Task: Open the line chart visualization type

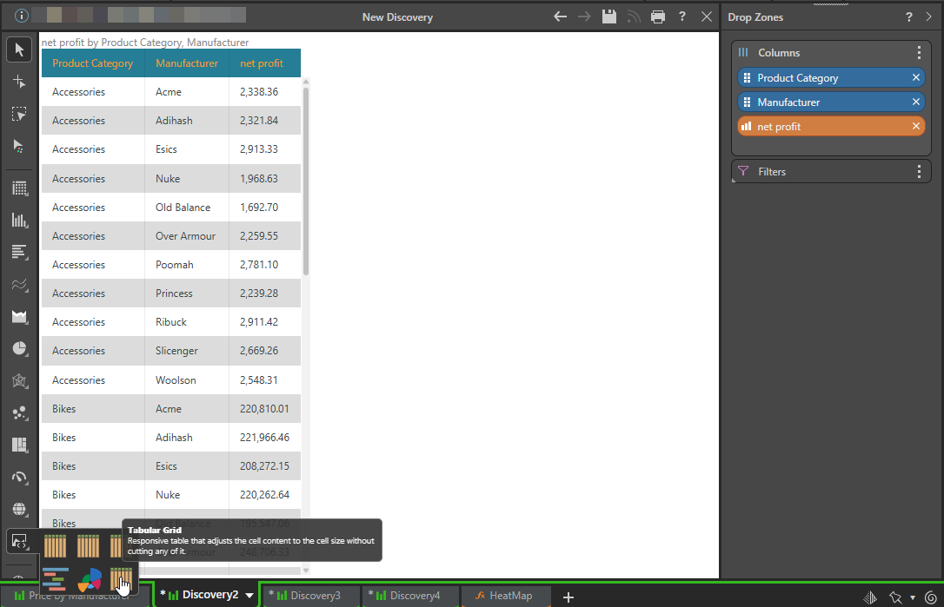Action: click(x=19, y=285)
